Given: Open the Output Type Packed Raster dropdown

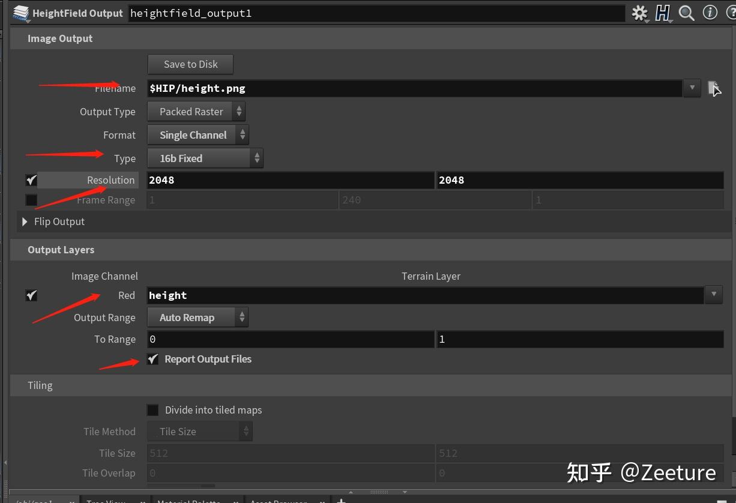Looking at the screenshot, I should (x=196, y=112).
